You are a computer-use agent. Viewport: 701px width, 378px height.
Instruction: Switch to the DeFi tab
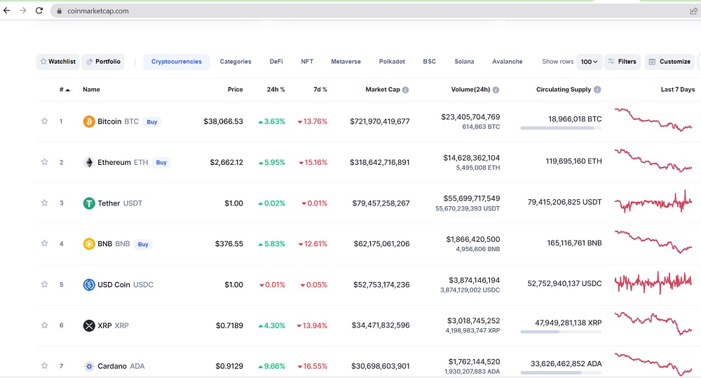(275, 62)
